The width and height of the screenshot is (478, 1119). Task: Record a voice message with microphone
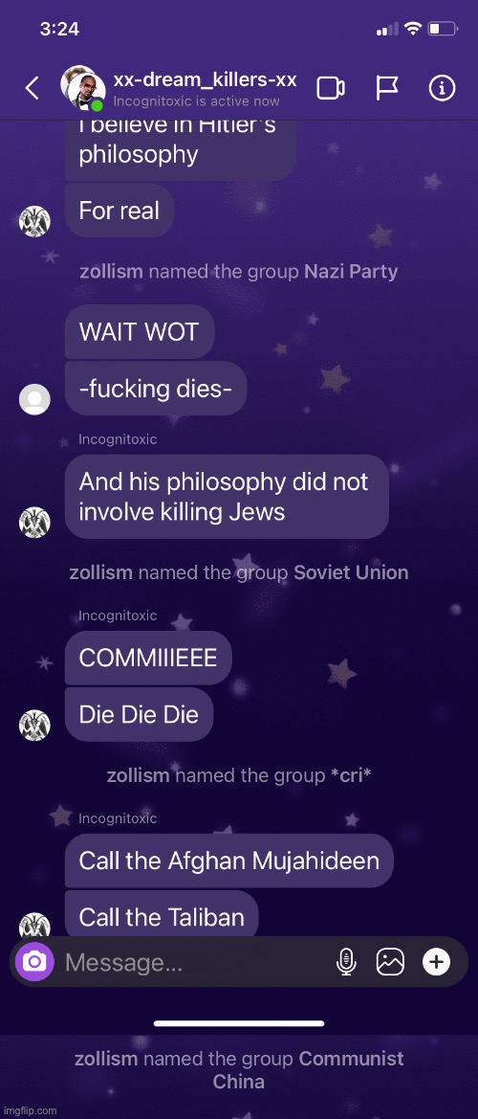tap(346, 962)
